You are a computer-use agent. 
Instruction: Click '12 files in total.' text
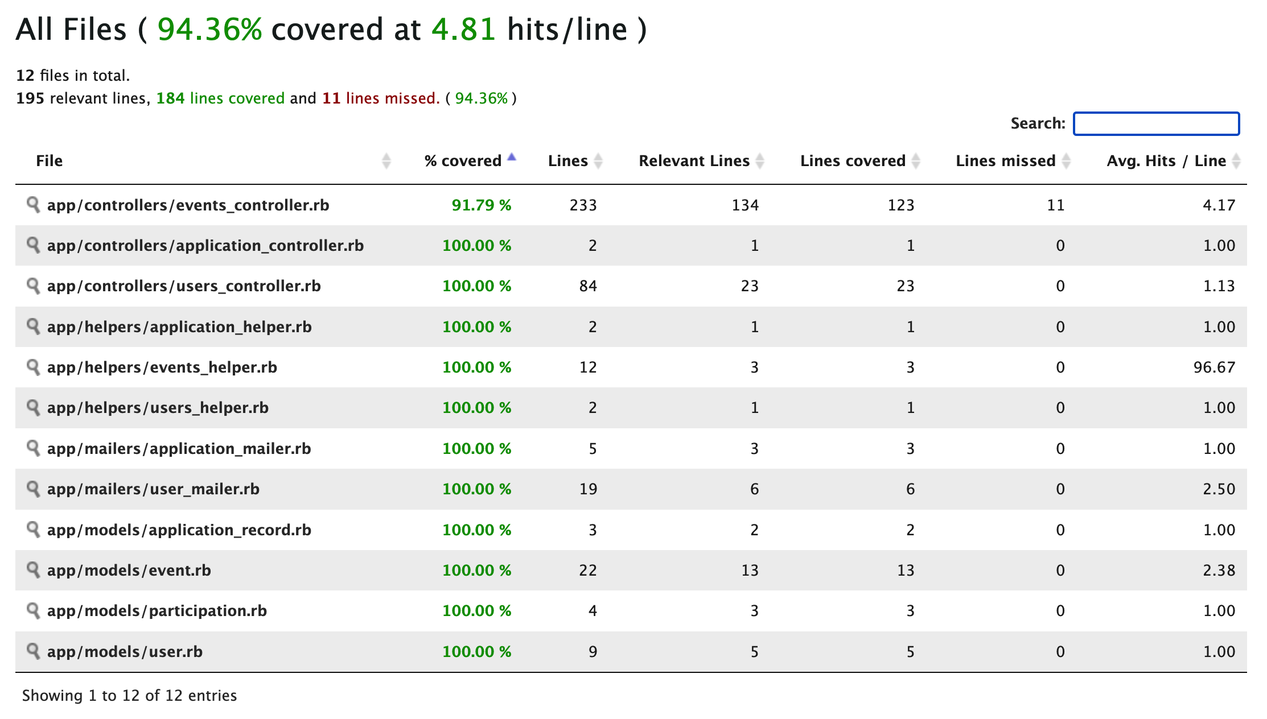point(73,76)
